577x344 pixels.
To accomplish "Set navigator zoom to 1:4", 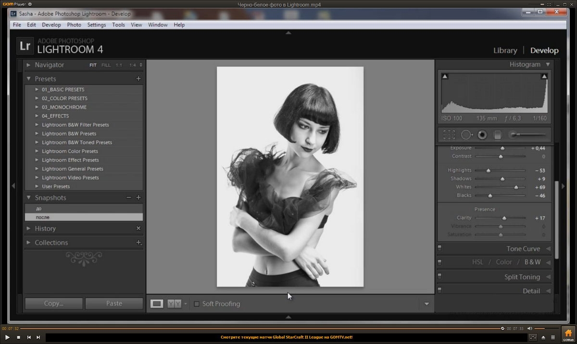I will [133, 65].
